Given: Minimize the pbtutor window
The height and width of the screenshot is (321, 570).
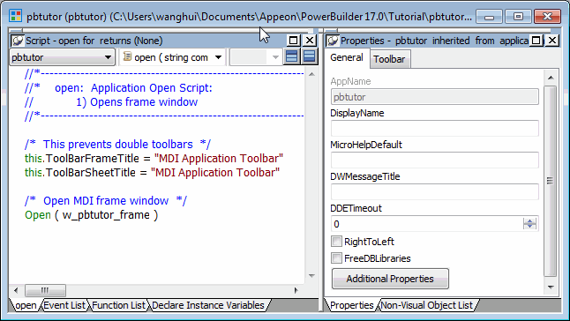Looking at the screenshot, I should click(489, 17).
